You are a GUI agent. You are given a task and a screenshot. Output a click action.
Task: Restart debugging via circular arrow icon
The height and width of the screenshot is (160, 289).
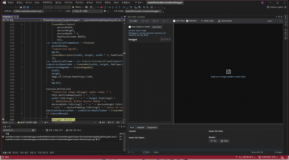[x=105, y=7]
